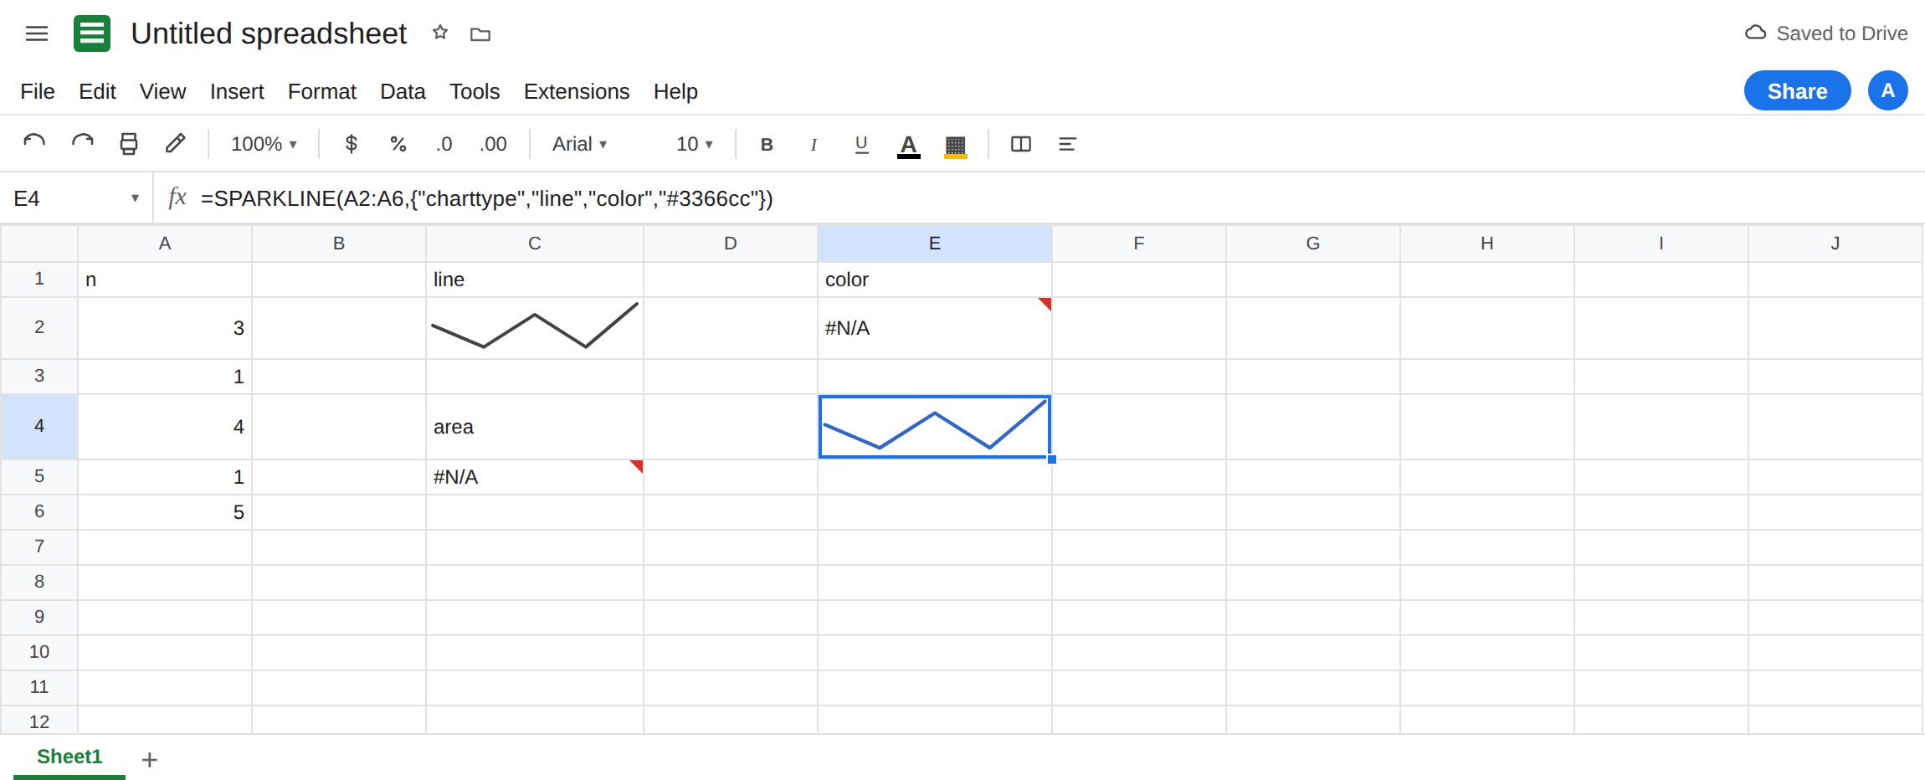Expand the name box dropdown arrow
This screenshot has height=780, width=1925.
point(135,198)
